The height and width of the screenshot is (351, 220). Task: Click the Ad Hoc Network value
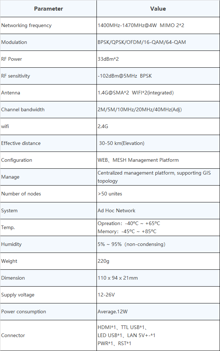click(117, 211)
